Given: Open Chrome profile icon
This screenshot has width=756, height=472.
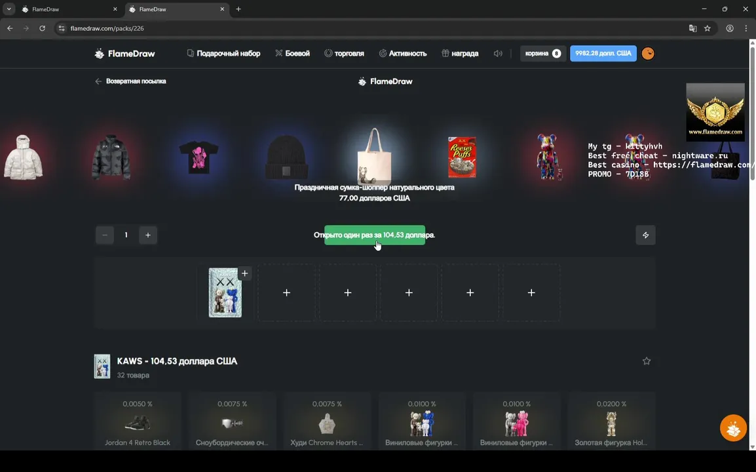Looking at the screenshot, I should (x=730, y=28).
